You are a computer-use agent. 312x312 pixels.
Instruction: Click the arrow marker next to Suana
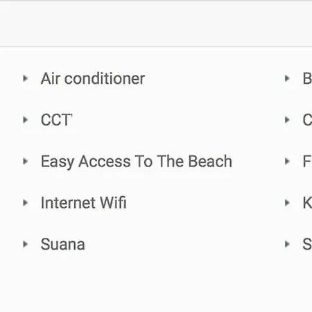(x=26, y=244)
